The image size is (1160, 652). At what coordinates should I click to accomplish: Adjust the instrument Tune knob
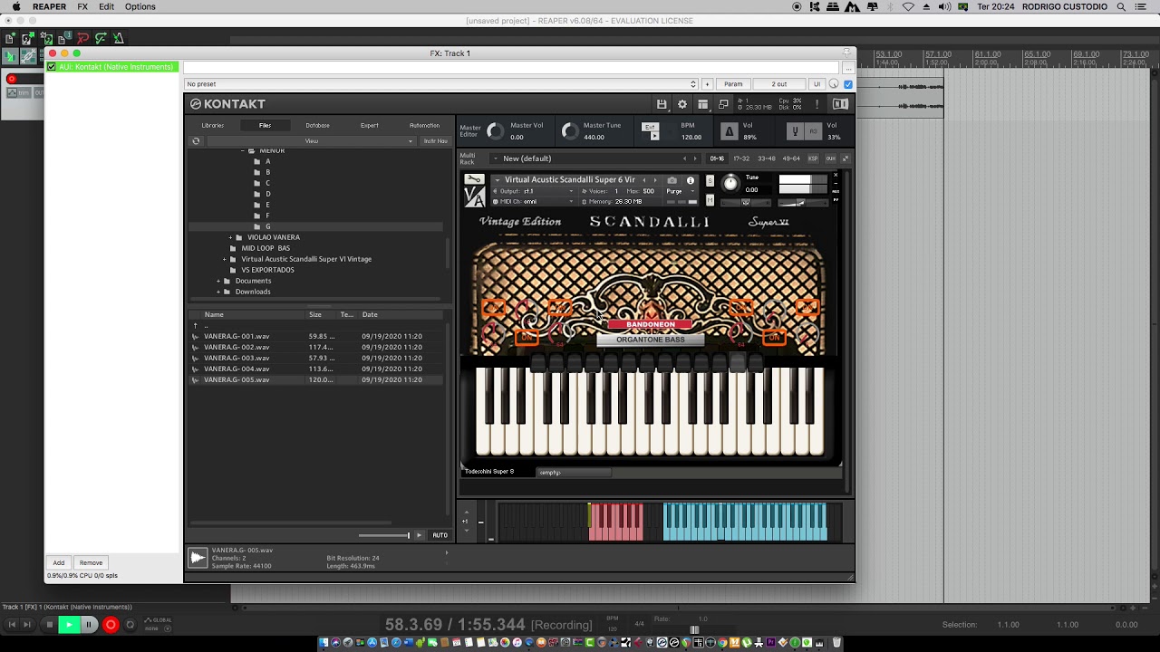(730, 183)
